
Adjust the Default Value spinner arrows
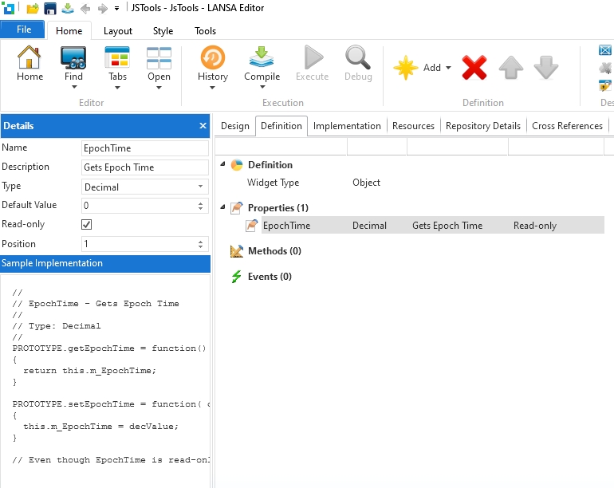pyautogui.click(x=200, y=206)
